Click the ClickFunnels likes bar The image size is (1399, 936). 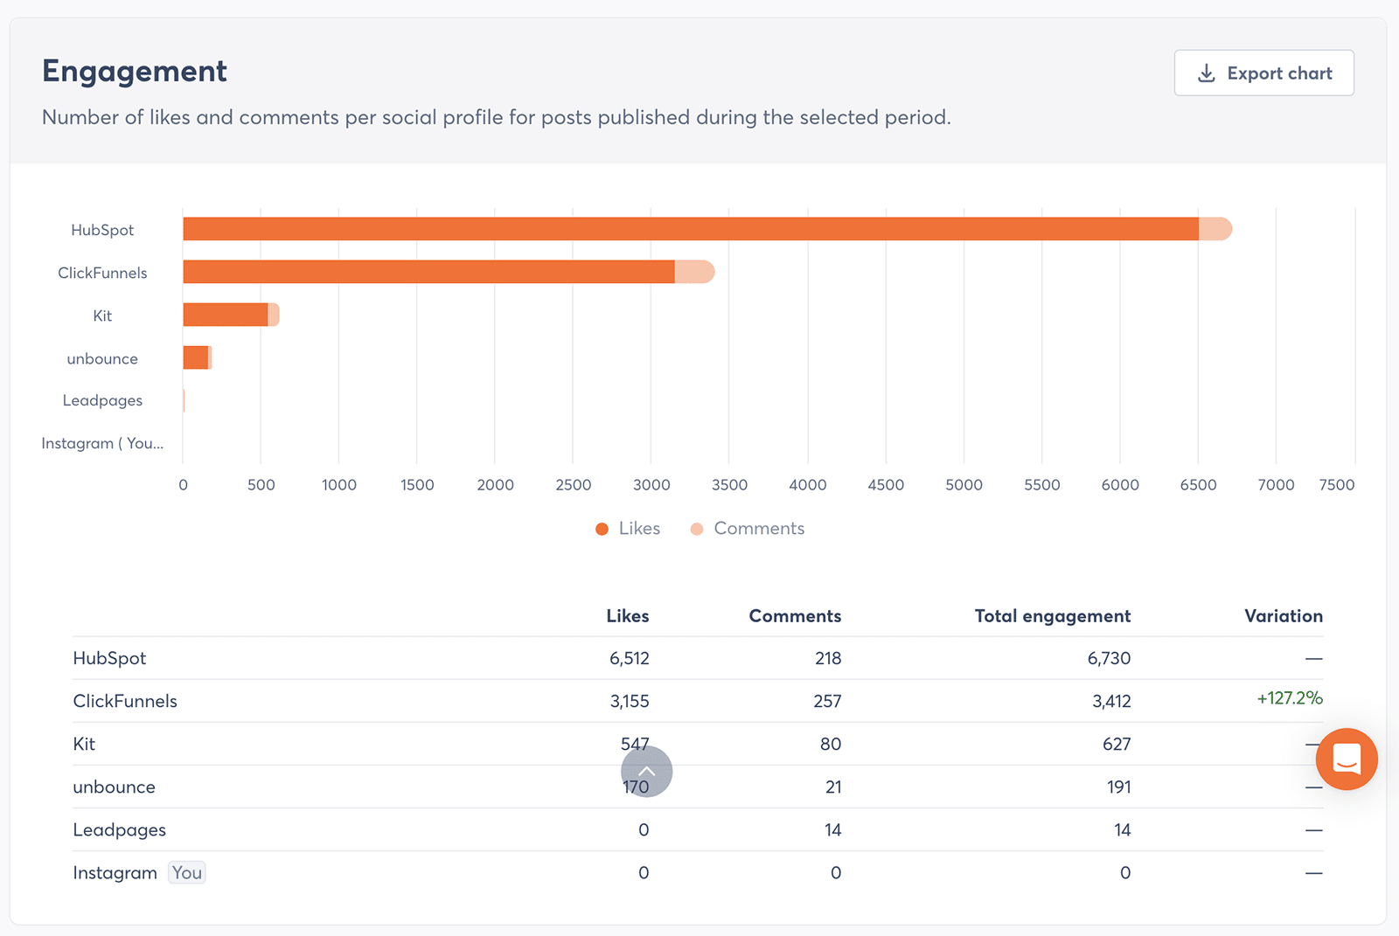point(428,272)
